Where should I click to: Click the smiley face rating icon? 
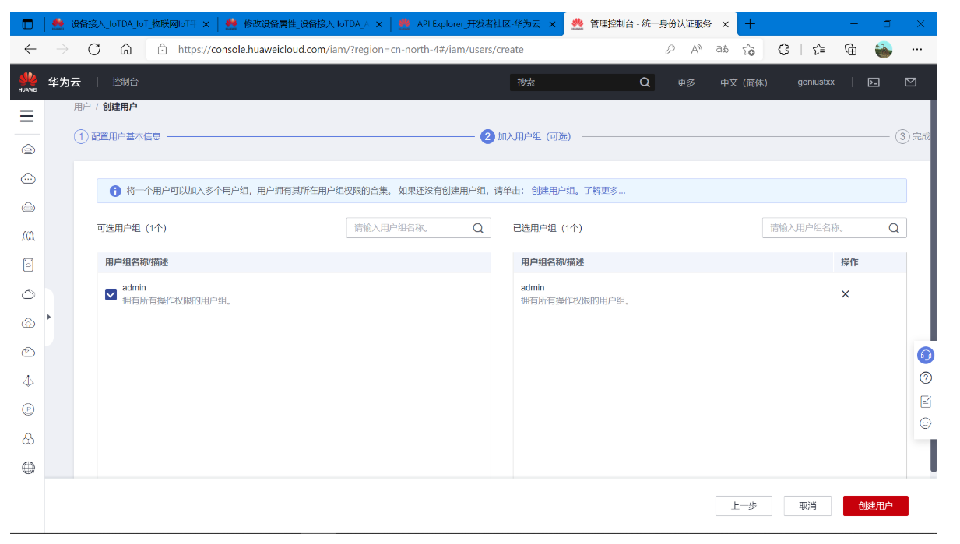926,423
